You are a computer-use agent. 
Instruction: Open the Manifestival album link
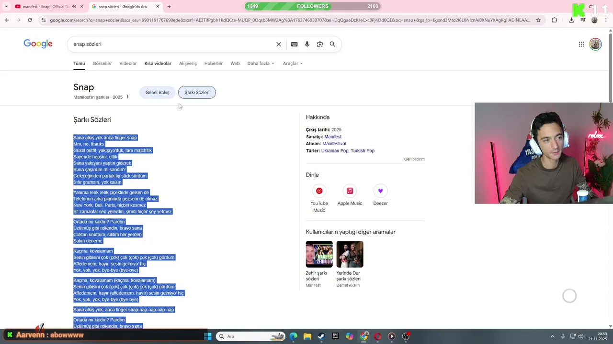334,143
